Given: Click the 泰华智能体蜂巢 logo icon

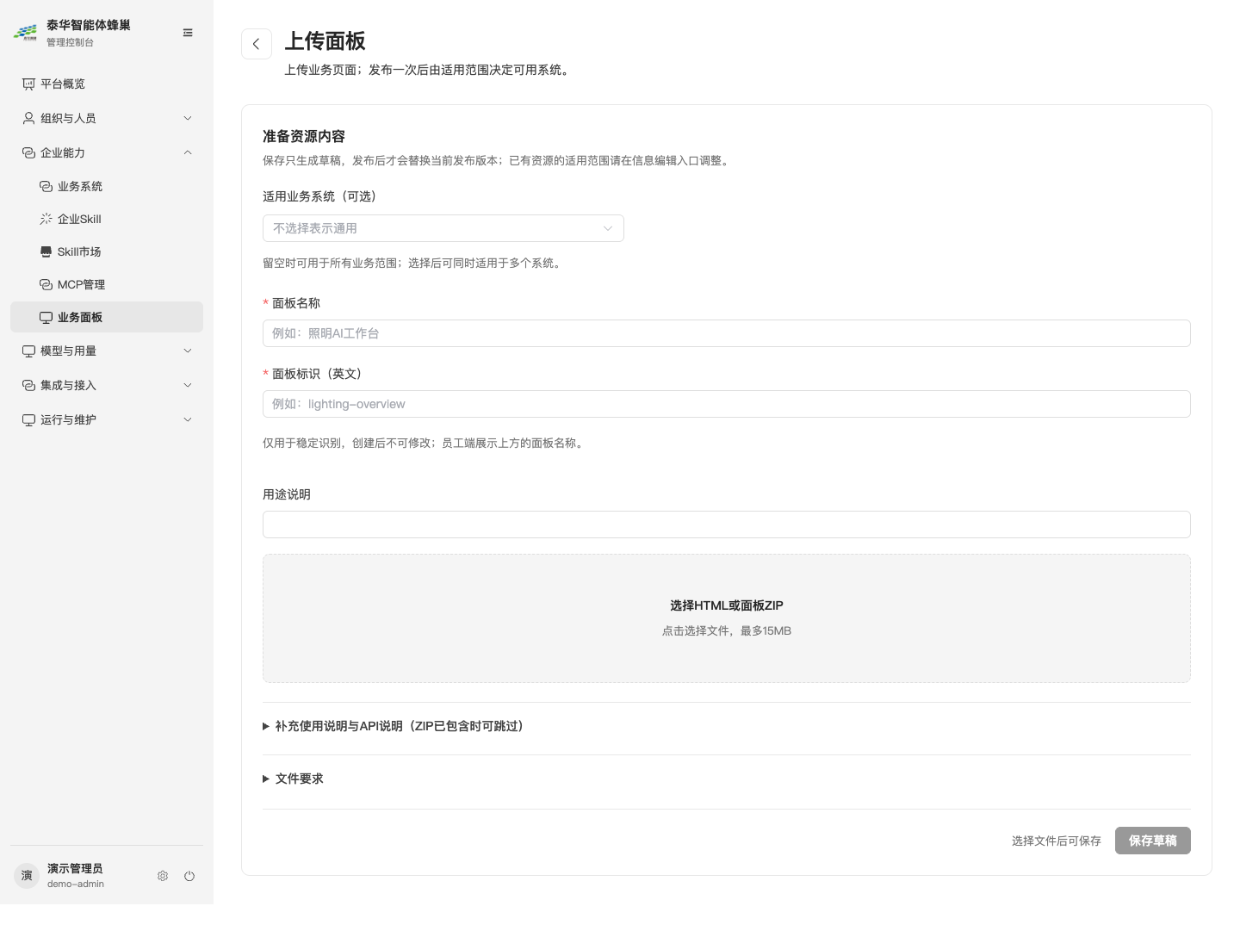Looking at the screenshot, I should 25,33.
